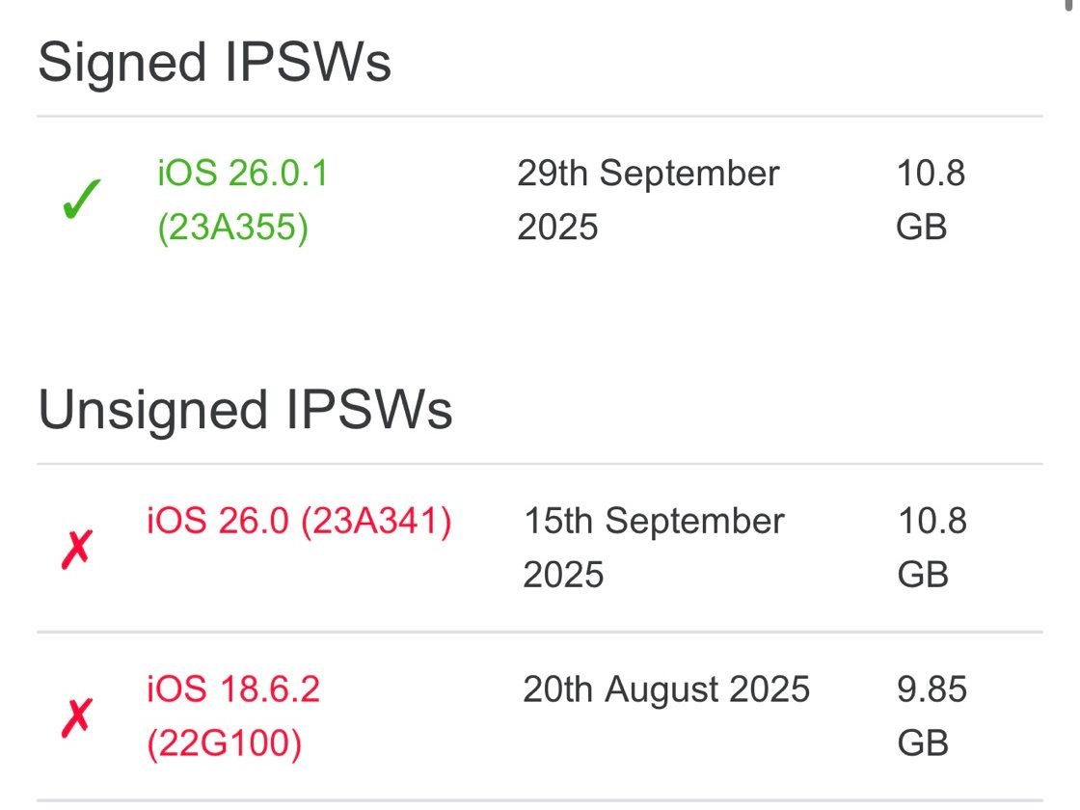Click the Signed IPSWs heading

coord(214,64)
